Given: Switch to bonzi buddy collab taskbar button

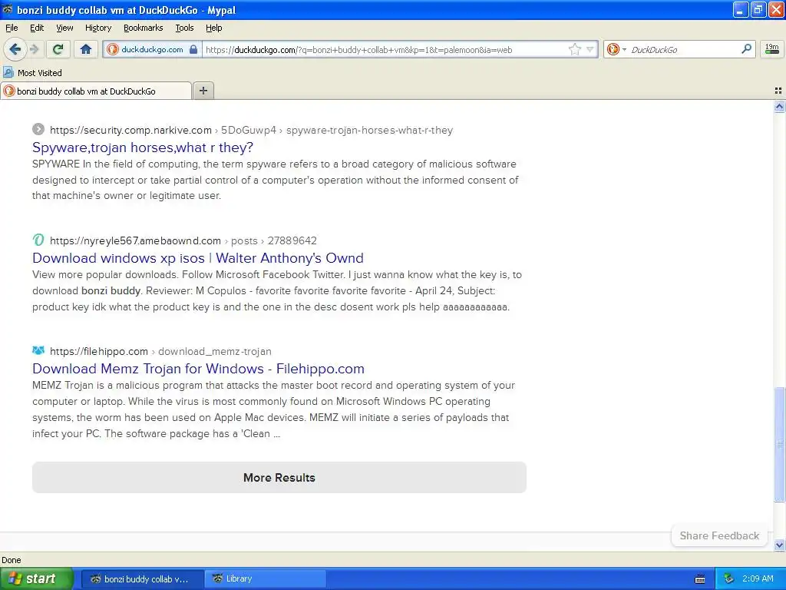Looking at the screenshot, I should coord(142,579).
